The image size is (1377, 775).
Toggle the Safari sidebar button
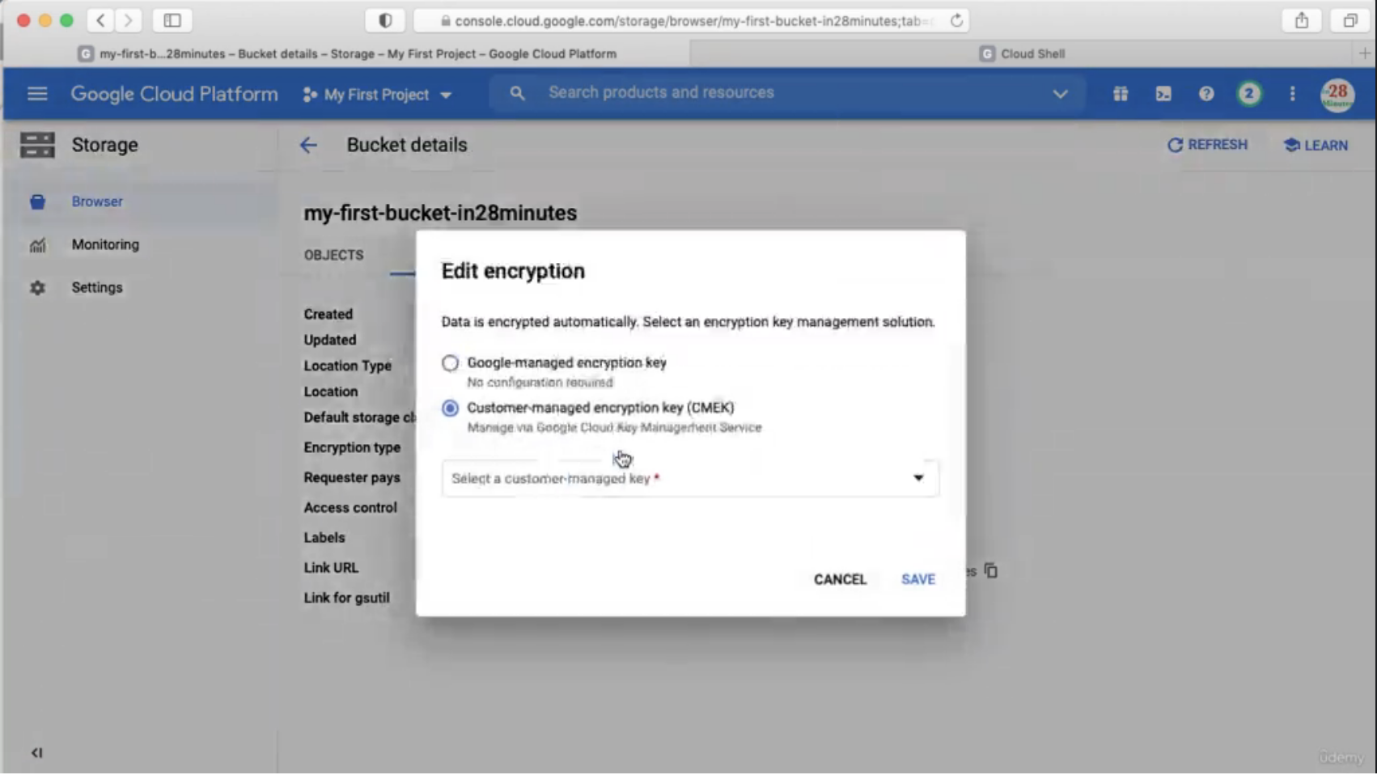point(172,20)
